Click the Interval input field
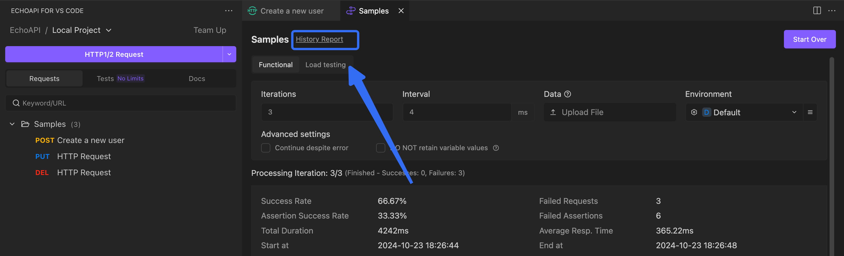The image size is (844, 256). 457,112
